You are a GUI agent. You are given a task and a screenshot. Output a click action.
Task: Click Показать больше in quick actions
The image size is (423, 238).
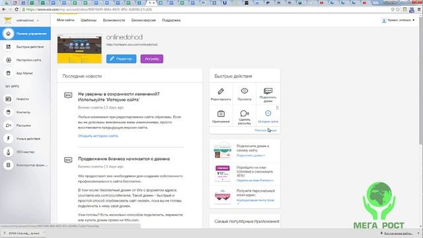click(266, 130)
